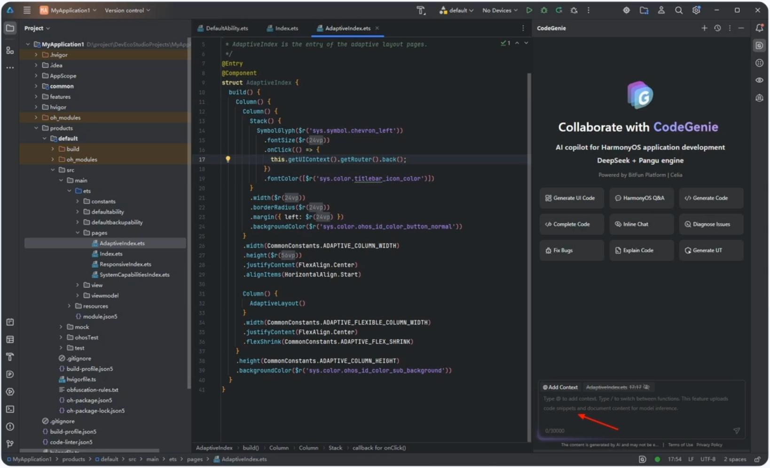Open the notifications bell icon
Viewport: 770px width, 468px height.
(759, 28)
